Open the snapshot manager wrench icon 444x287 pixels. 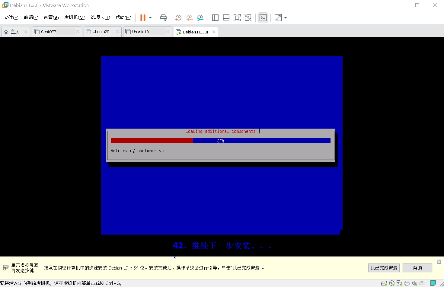click(x=200, y=18)
